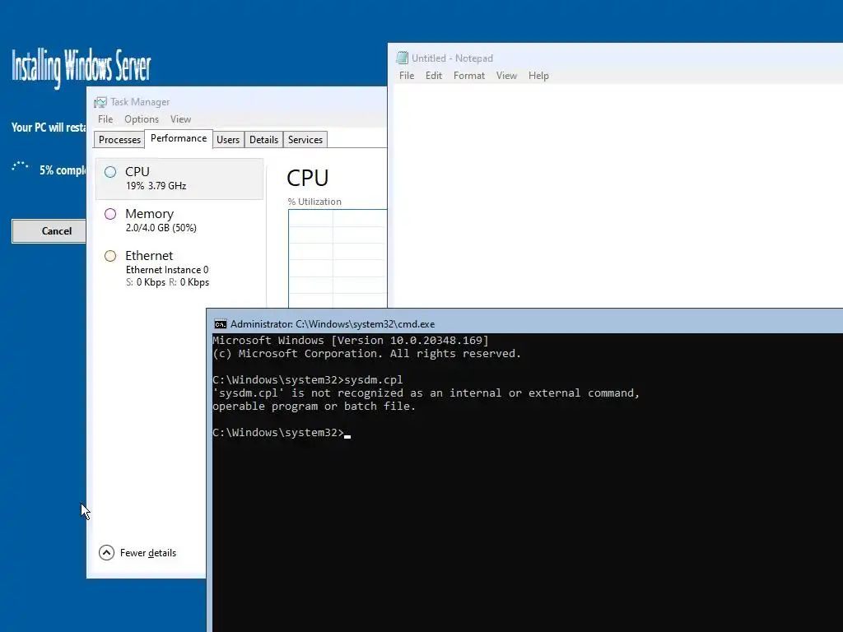Open the Details tab
Image resolution: width=843 pixels, height=632 pixels.
(263, 140)
